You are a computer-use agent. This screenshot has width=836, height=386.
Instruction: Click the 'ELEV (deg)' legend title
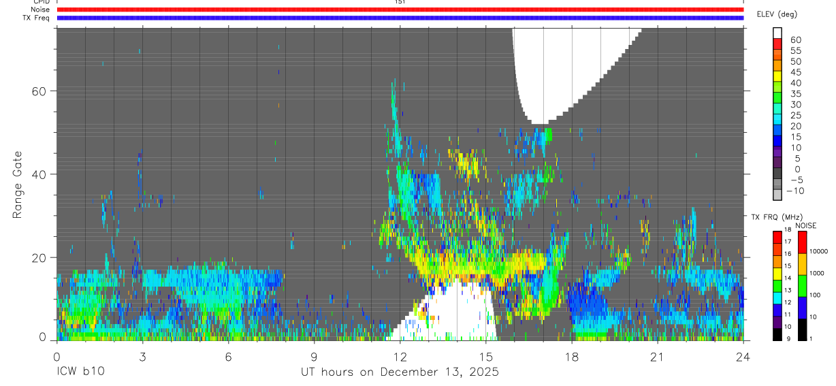pyautogui.click(x=777, y=14)
